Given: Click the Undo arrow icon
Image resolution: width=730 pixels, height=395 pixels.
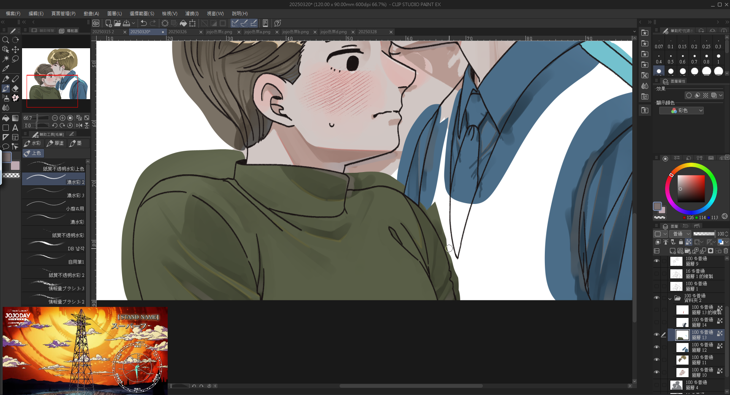Looking at the screenshot, I should (144, 23).
